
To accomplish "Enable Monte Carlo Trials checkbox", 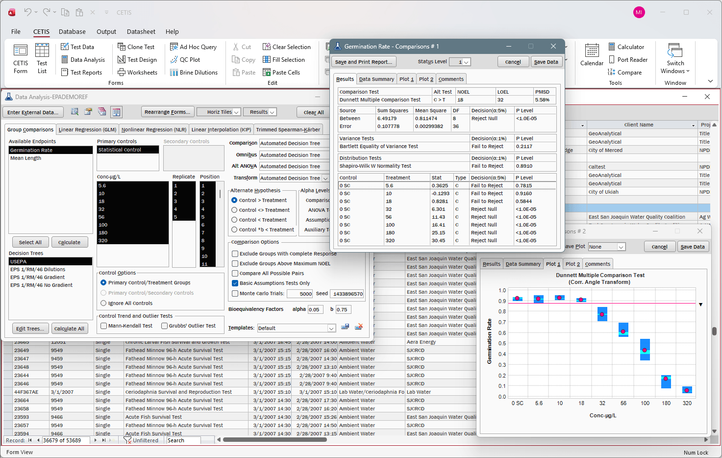I will click(x=235, y=293).
